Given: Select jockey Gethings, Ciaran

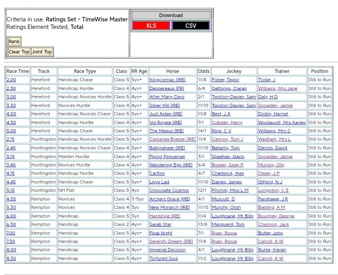Looking at the screenshot, I should tap(229, 88).
